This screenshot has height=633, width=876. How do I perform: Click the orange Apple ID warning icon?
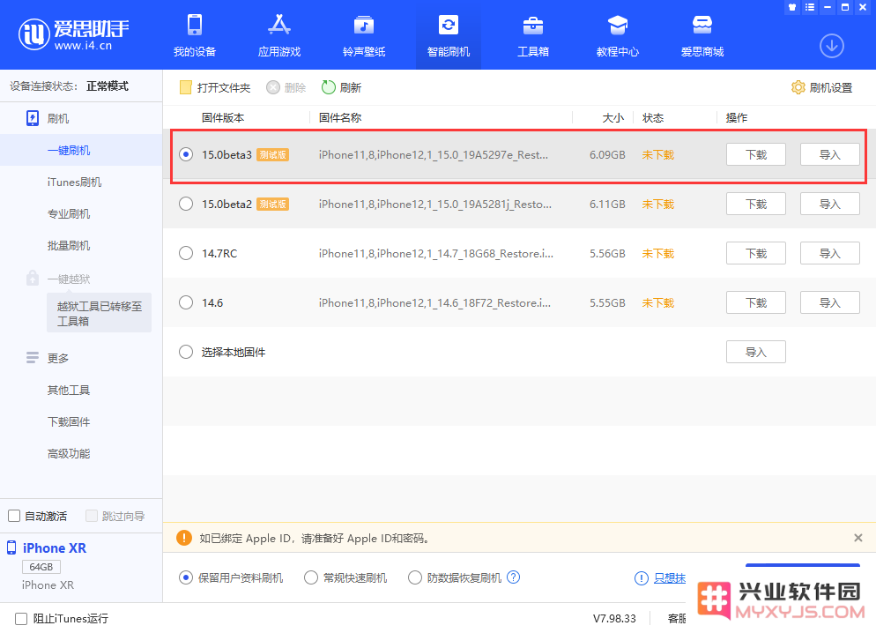184,538
